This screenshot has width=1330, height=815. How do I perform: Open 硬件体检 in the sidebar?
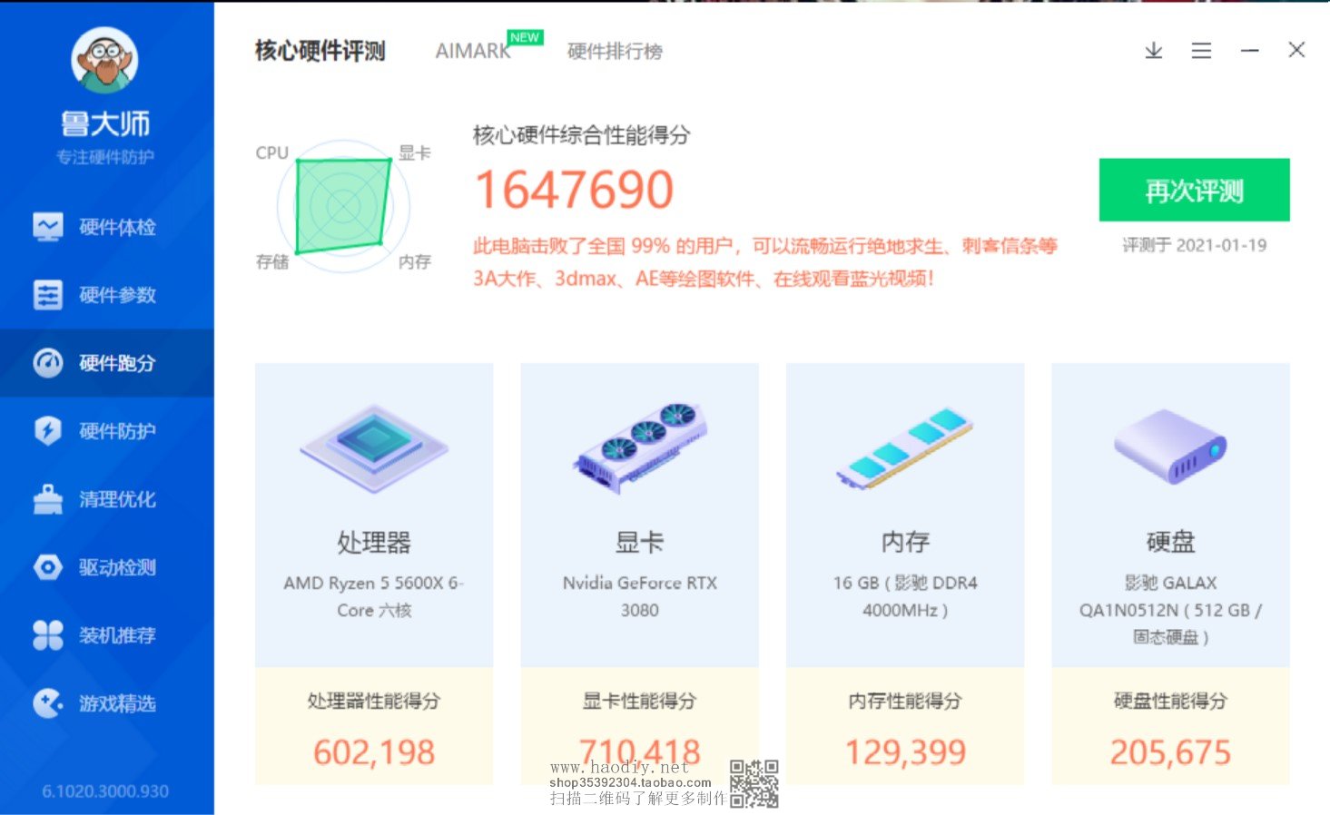click(x=106, y=227)
